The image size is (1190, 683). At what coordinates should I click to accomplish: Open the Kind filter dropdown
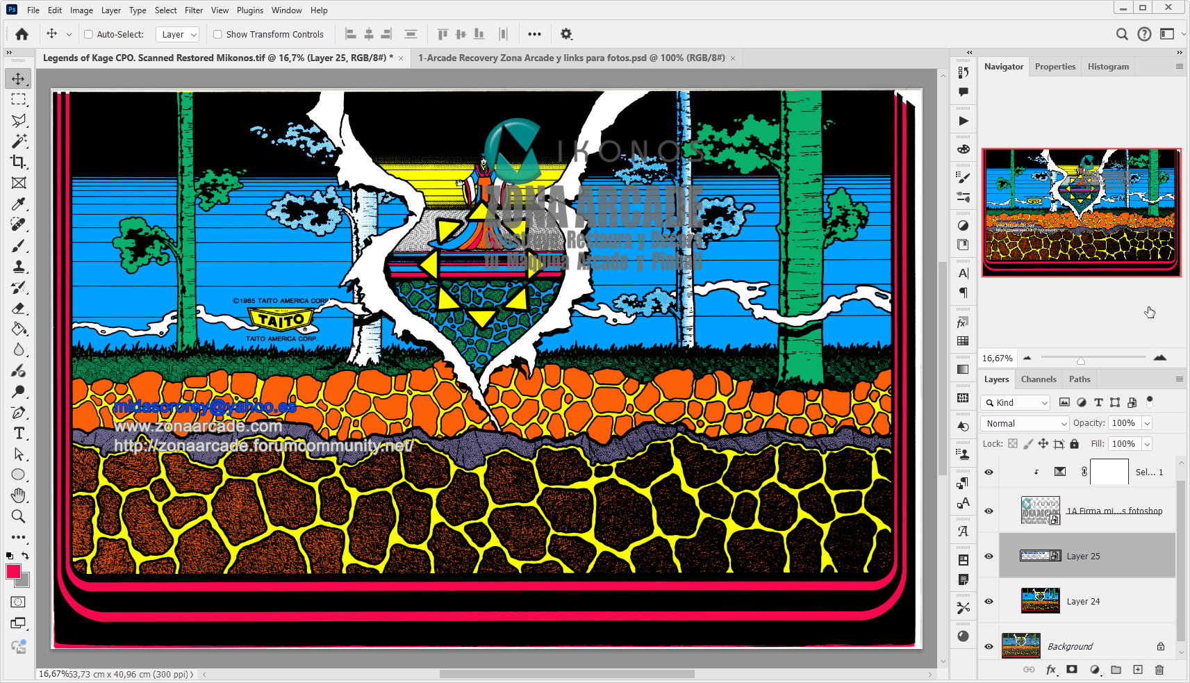point(1014,402)
